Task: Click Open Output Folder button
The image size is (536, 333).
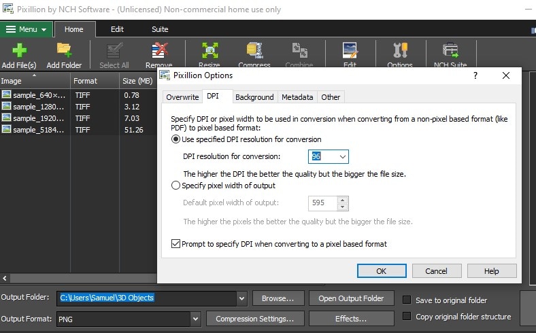Action: (x=351, y=298)
